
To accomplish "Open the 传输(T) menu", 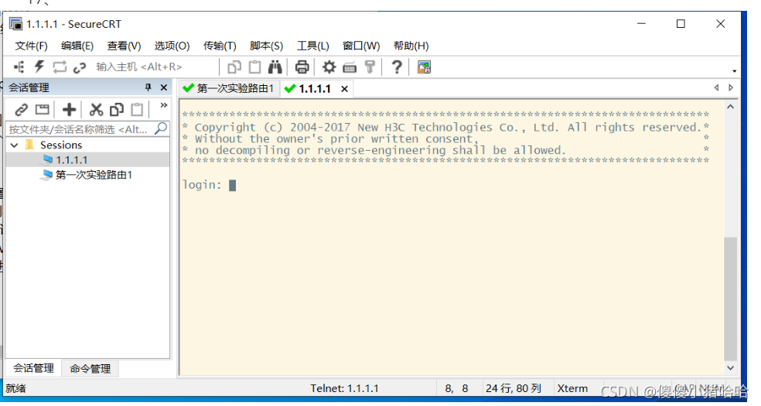I will tap(220, 46).
